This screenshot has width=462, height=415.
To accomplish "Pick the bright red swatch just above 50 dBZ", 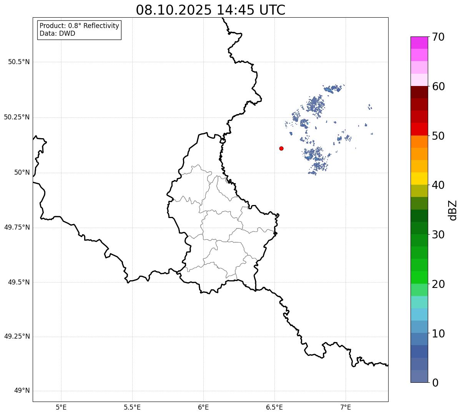I will point(419,129).
